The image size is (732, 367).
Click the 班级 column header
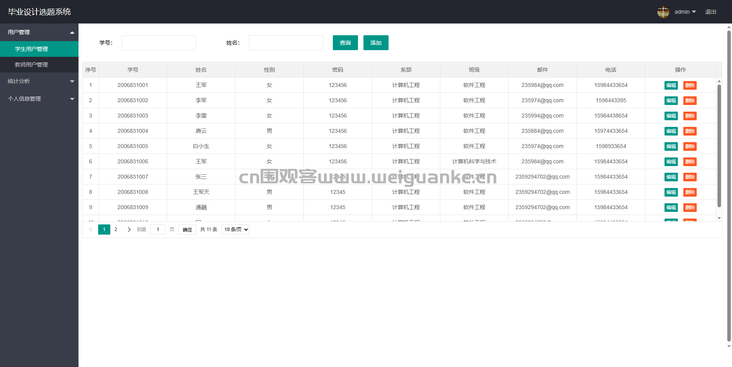[474, 70]
